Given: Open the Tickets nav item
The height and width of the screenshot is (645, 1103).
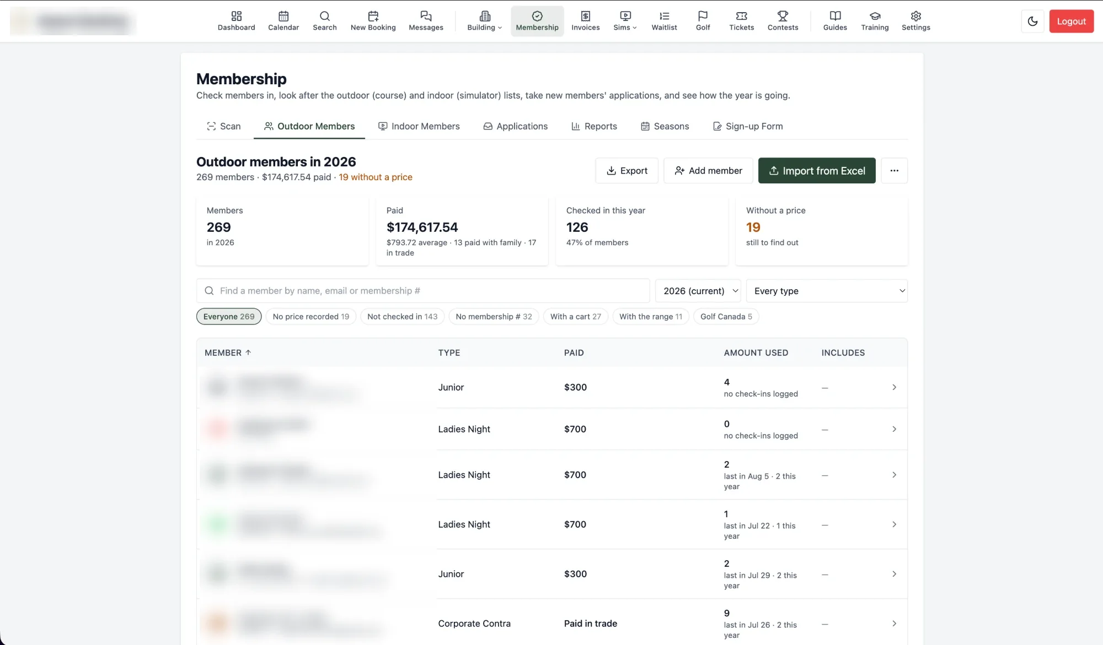Looking at the screenshot, I should point(741,21).
